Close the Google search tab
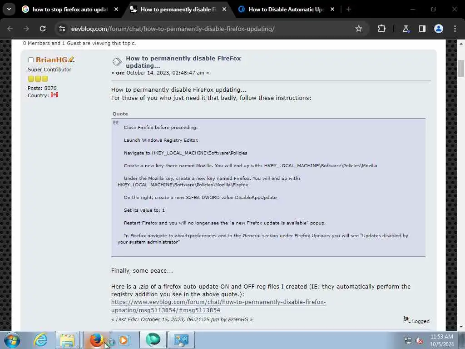 point(116,9)
